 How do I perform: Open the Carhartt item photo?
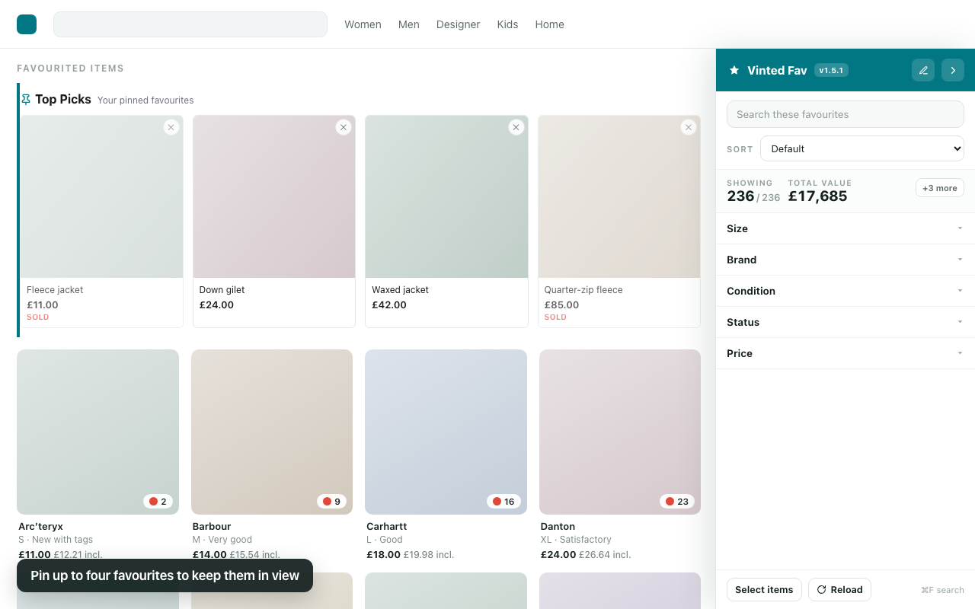coord(446,432)
